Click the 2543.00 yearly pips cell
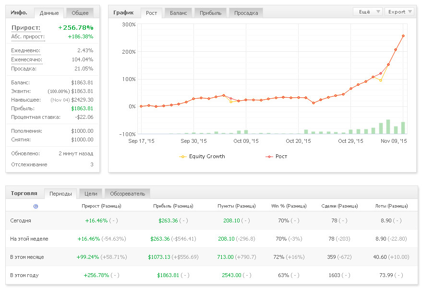 pyautogui.click(x=231, y=275)
